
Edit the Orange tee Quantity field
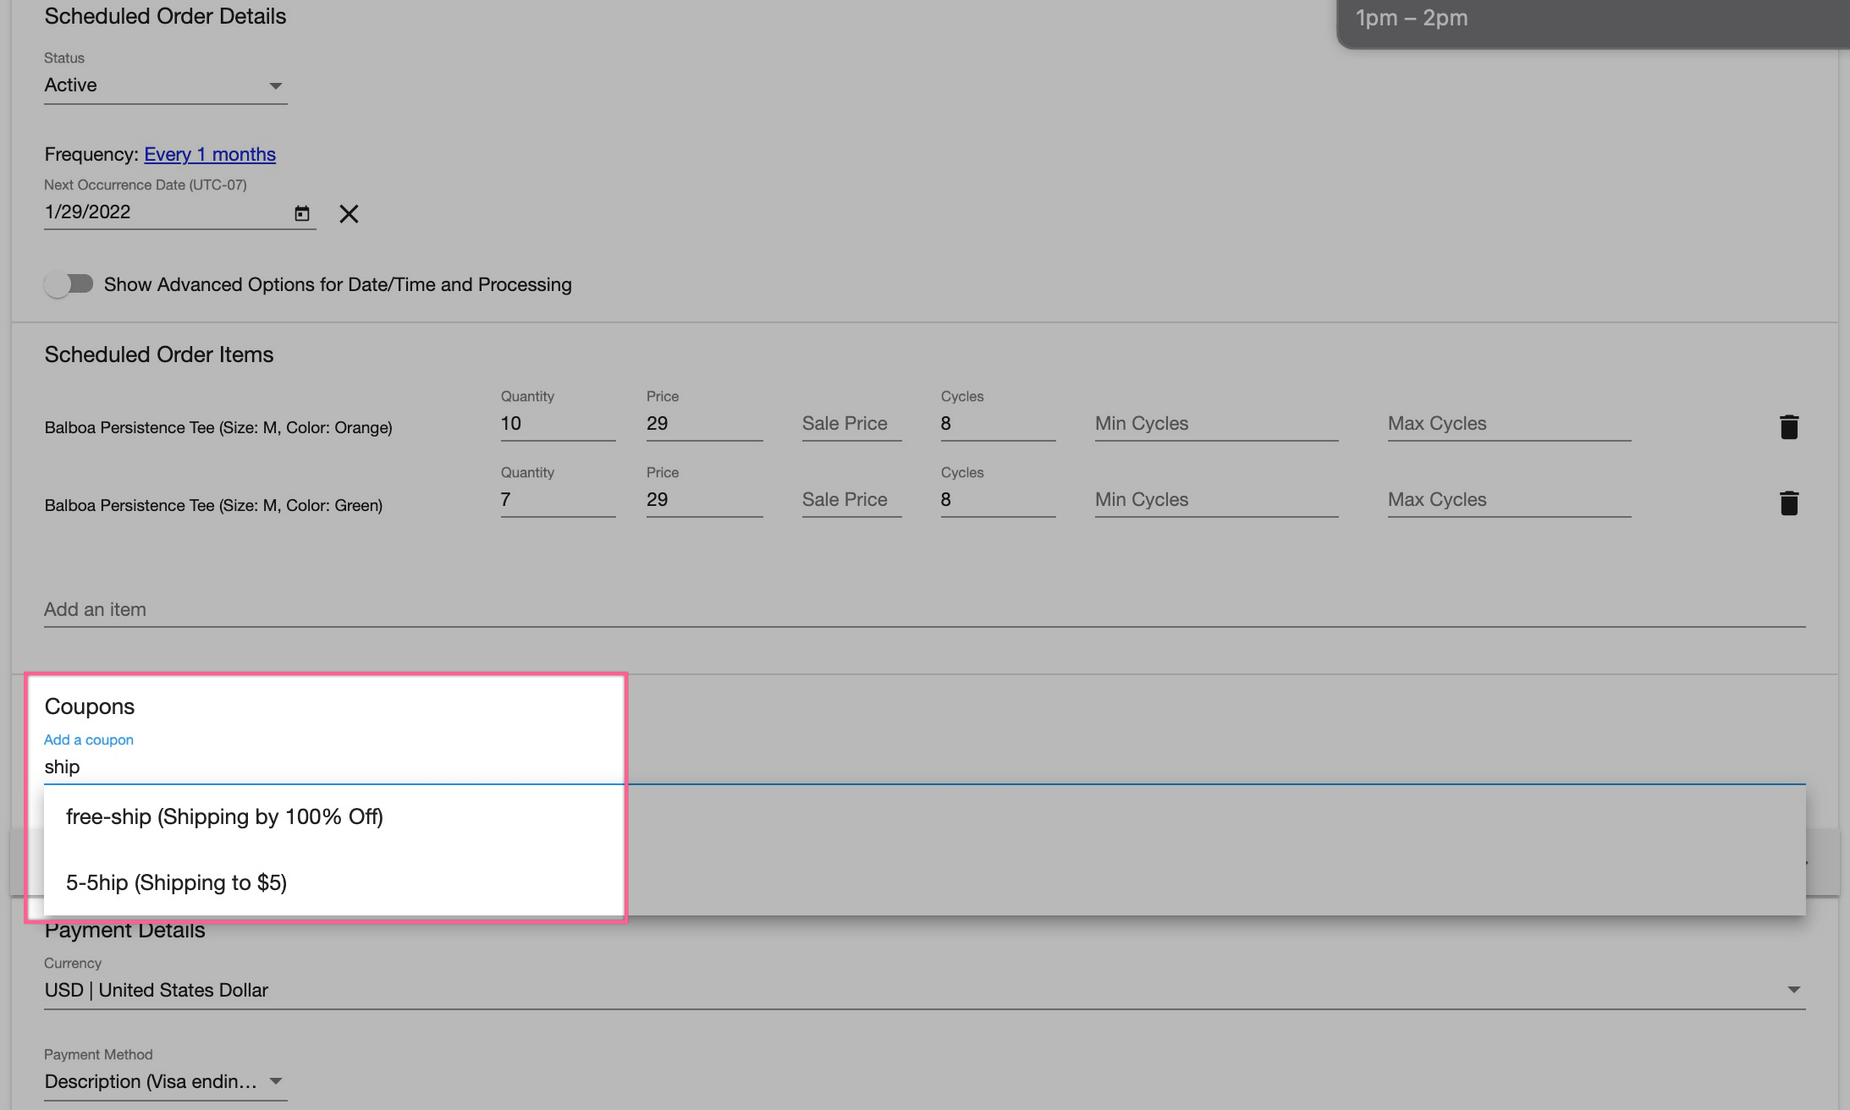[557, 423]
